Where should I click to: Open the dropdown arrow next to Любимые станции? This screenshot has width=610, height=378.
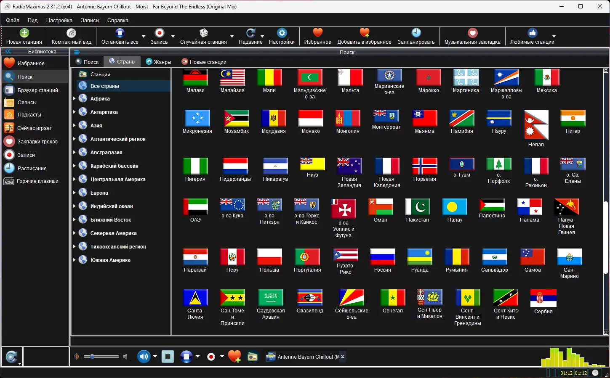tap(554, 36)
